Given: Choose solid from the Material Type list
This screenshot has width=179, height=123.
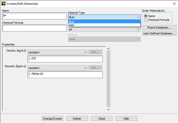Looking at the screenshot, I should (x=104, y=25).
